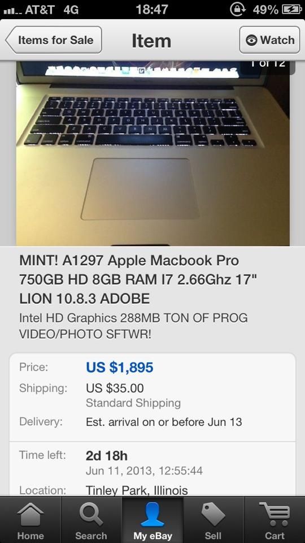This screenshot has width=305, height=543.
Task: Open the MINT! A1297 Macbook Pro title
Action: [x=138, y=279]
